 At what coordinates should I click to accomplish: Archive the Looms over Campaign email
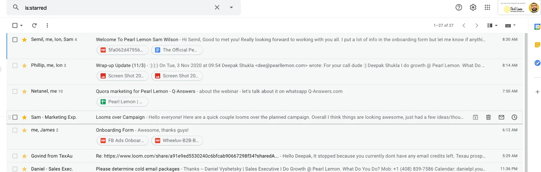click(475, 117)
